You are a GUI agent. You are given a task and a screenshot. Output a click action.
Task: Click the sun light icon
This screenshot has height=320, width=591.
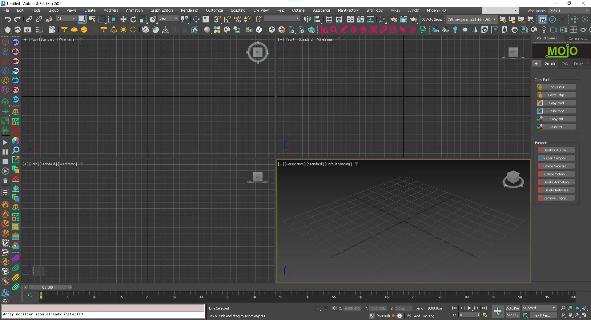123,30
